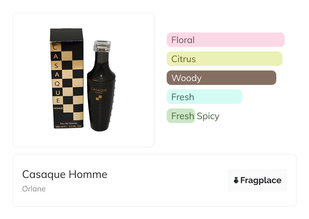
Task: Click the transparent square bottle cap
Action: tap(102, 46)
